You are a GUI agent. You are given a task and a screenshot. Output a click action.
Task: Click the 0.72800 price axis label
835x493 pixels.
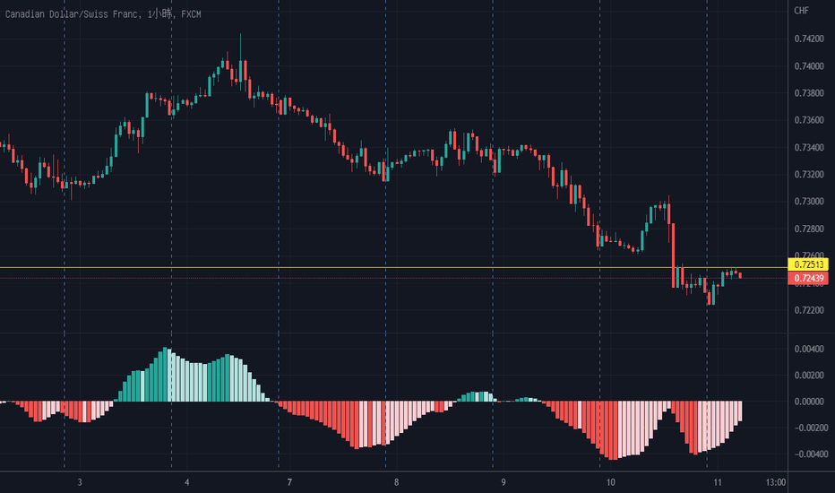tap(808, 229)
